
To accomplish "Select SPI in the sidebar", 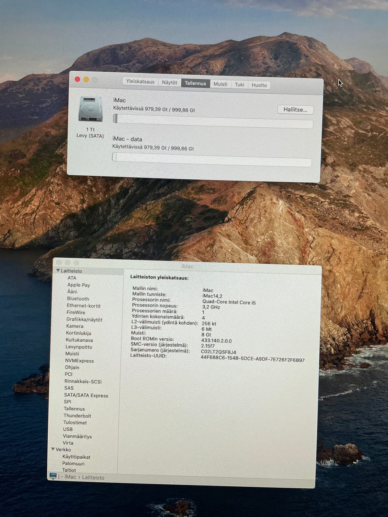I will (67, 401).
